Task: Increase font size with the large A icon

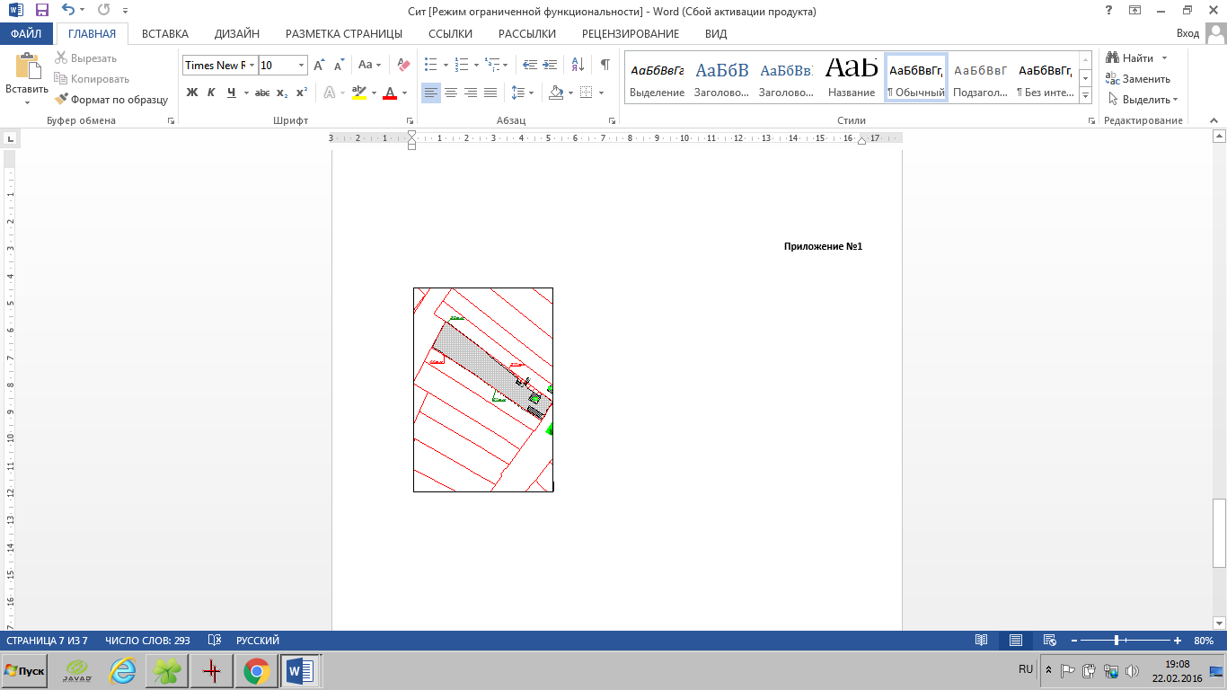Action: pos(319,65)
